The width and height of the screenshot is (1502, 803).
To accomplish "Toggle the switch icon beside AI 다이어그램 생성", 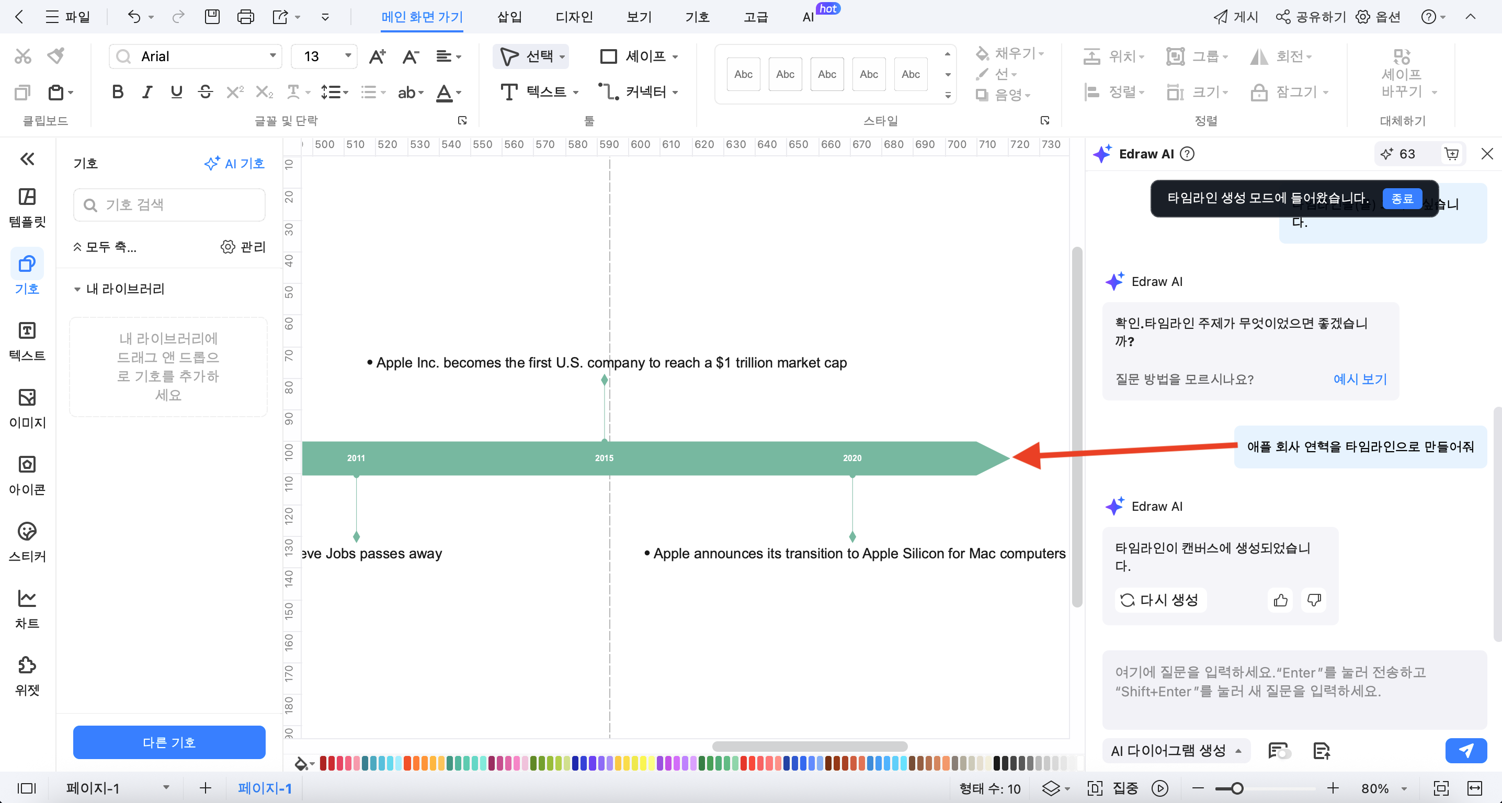I will 1279,751.
